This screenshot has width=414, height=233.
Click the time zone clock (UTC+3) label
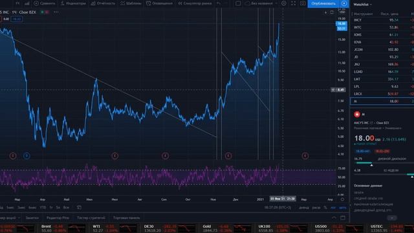[278, 208]
